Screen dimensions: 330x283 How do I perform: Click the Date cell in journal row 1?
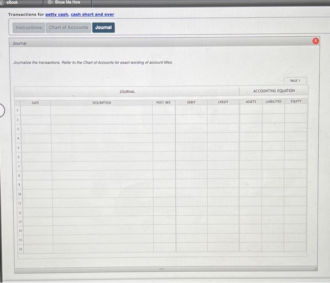pos(35,110)
